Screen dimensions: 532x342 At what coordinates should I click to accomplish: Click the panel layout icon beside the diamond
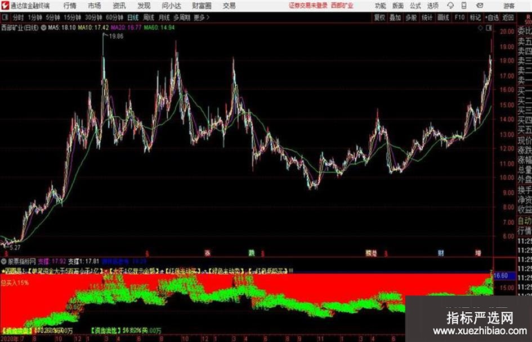point(489,28)
